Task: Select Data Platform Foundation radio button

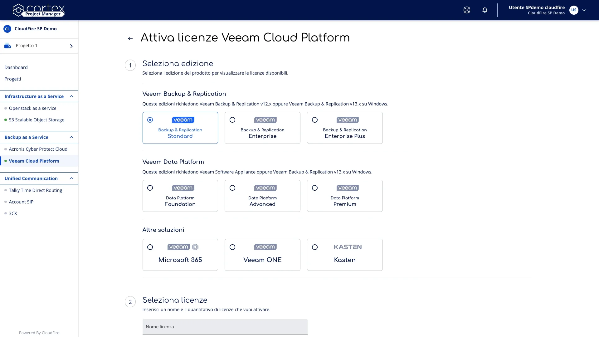Action: tap(150, 188)
